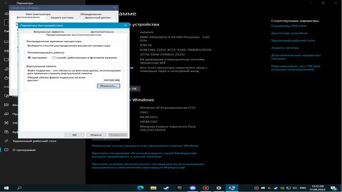
Task: Click "Отмена" in the performance options dialog
Action: coord(96,135)
